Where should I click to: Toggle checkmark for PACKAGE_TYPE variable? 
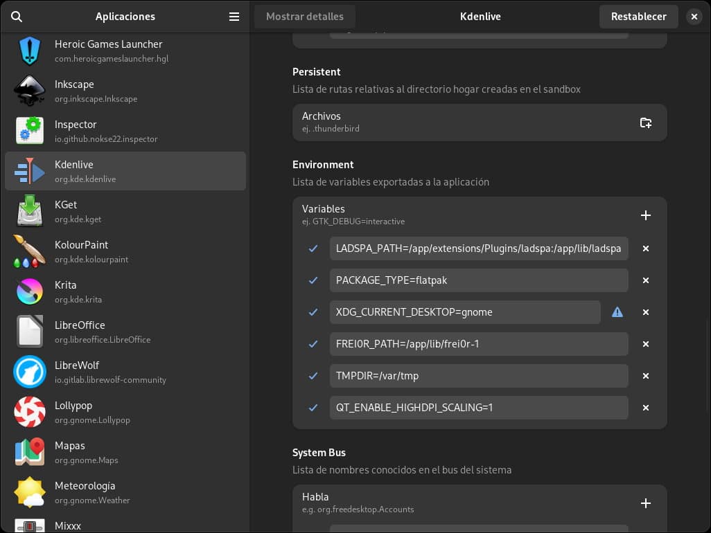(x=313, y=280)
